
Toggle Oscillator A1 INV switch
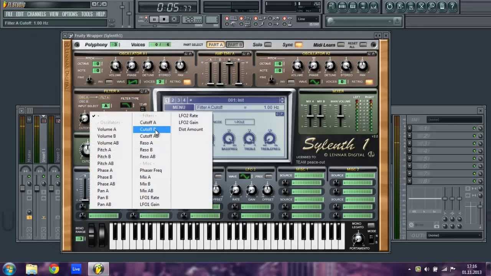(109, 82)
